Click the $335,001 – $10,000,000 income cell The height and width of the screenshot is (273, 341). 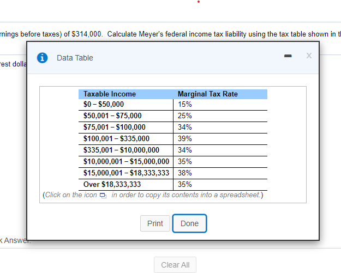pos(126,150)
